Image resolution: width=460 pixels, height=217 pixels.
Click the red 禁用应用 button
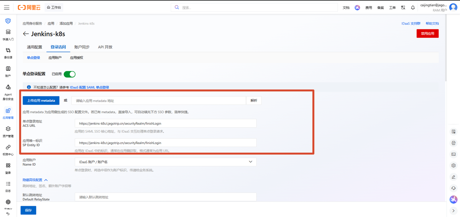pos(428,33)
